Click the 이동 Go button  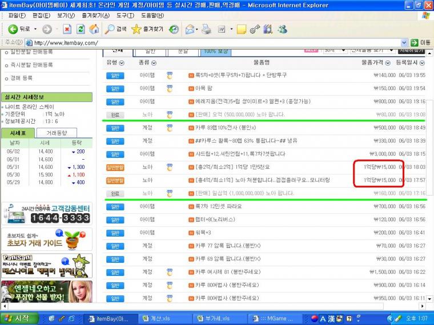[x=420, y=43]
